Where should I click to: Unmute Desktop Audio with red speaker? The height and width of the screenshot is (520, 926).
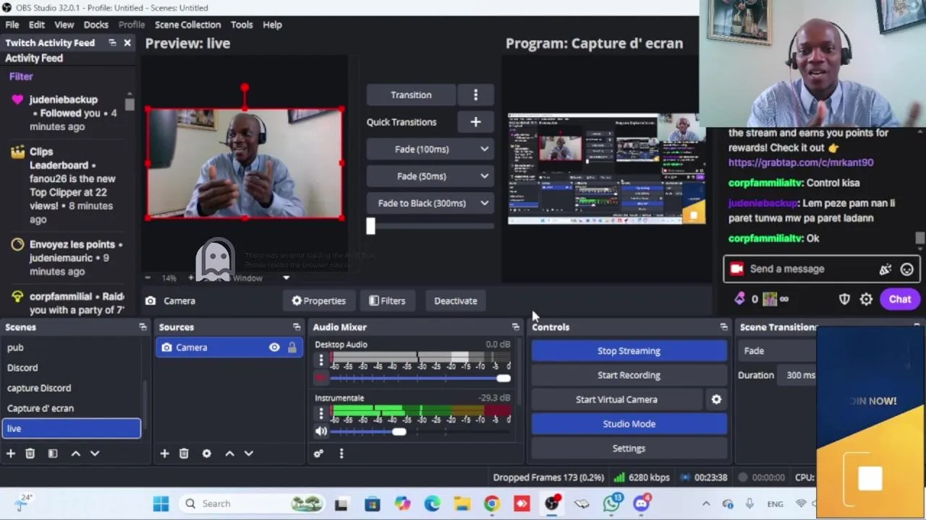pyautogui.click(x=321, y=378)
